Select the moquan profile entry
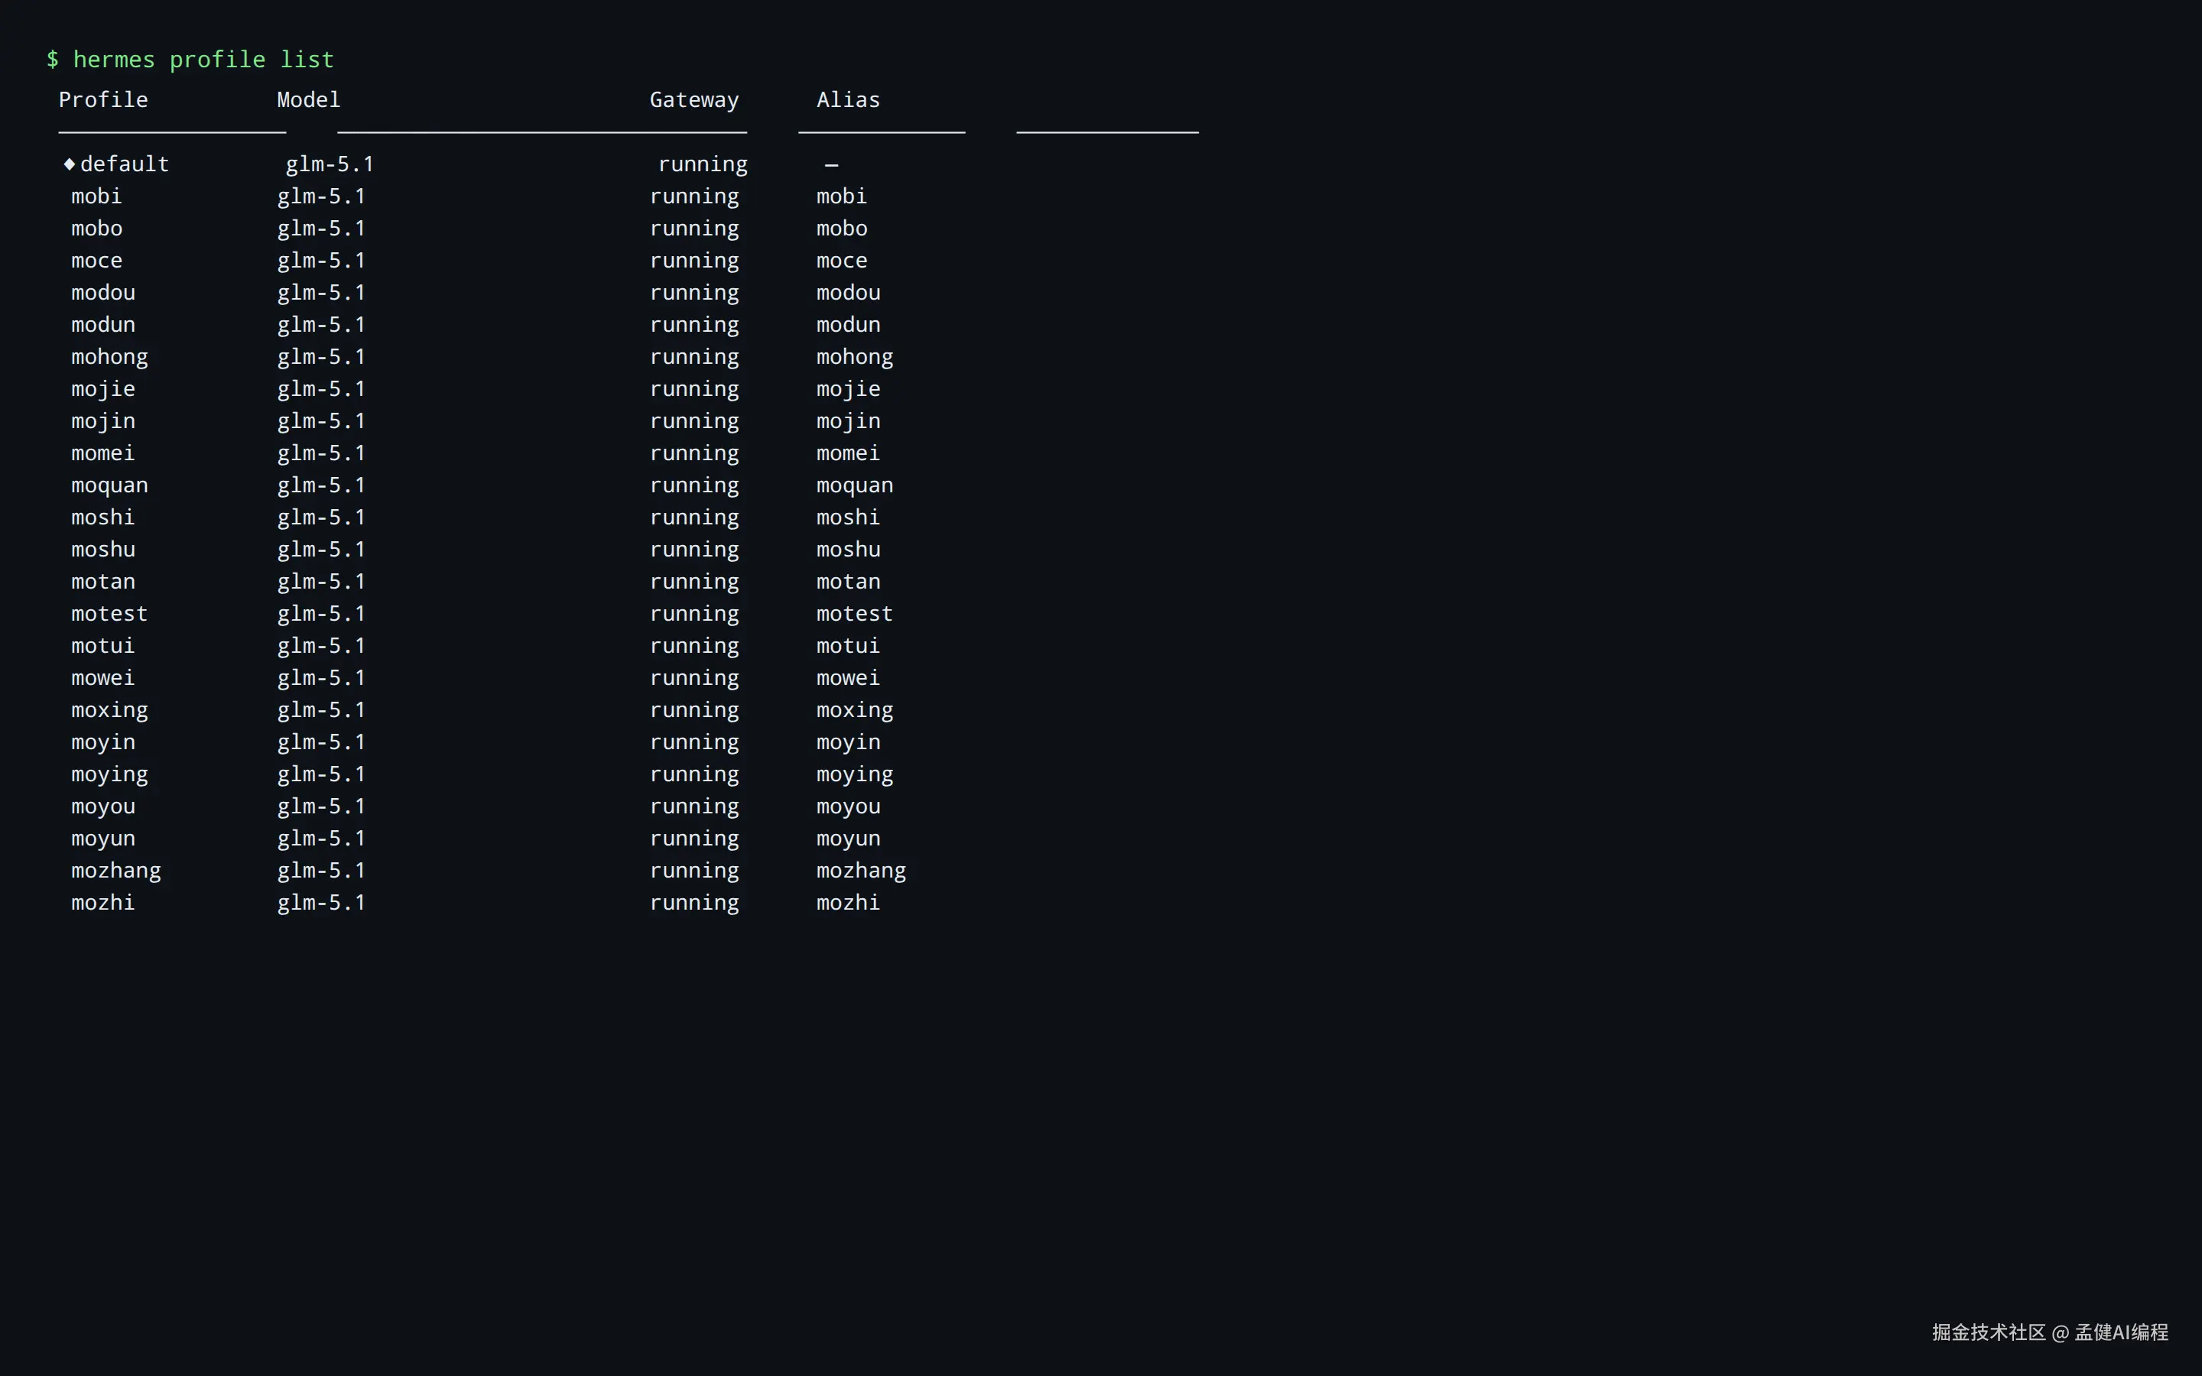The width and height of the screenshot is (2202, 1376). point(109,485)
